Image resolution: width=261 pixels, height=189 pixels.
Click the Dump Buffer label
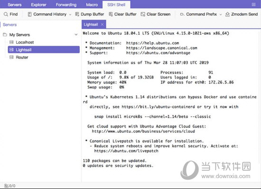click(93, 14)
